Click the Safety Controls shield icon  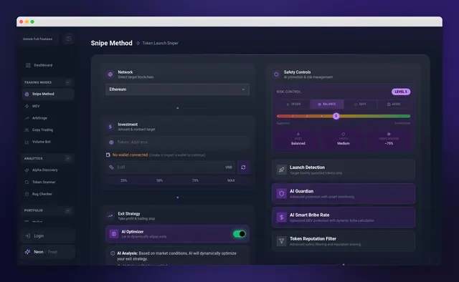[x=276, y=74]
